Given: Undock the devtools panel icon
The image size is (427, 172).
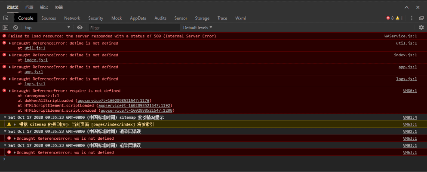Looking at the screenshot, I should point(421,18).
